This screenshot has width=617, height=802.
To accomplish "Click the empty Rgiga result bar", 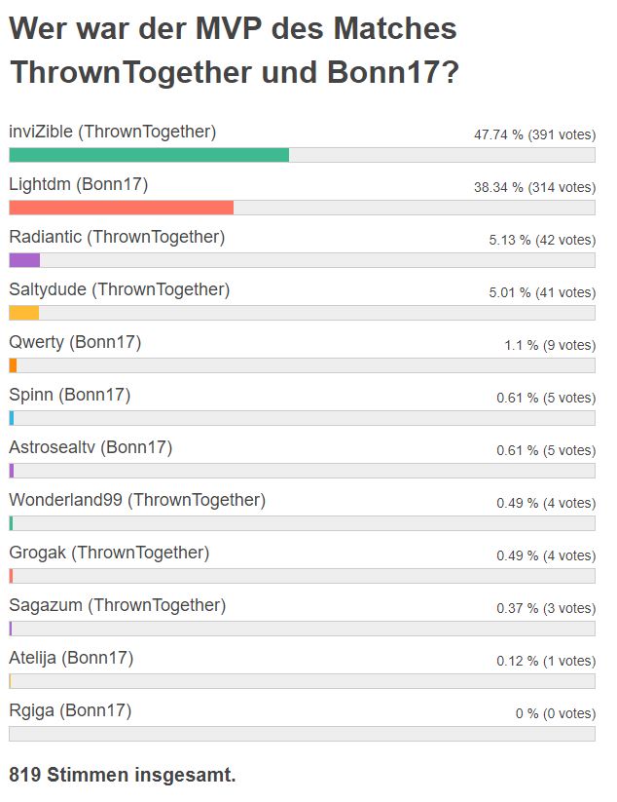I will 302,734.
